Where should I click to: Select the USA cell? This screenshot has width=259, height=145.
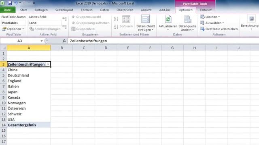(29, 119)
